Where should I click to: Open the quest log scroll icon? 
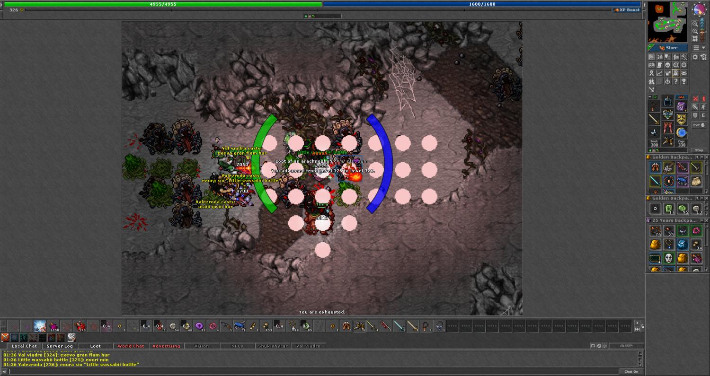pos(659,65)
